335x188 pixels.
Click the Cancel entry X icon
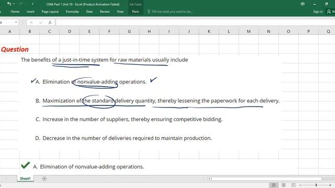pos(31,22)
